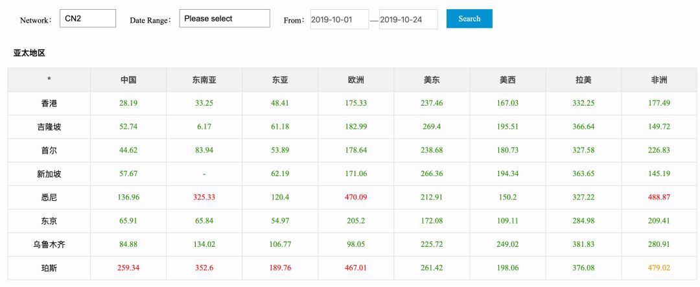Screen dimensions: 700x287
Task: Select the 东南亚 column header
Action: (x=204, y=80)
